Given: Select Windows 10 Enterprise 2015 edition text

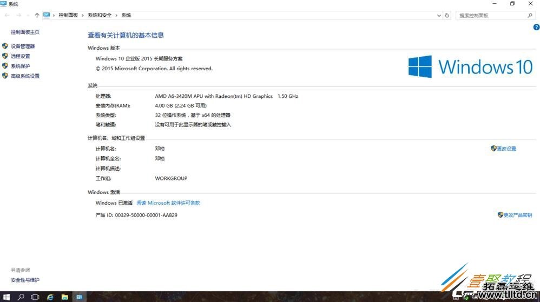Looking at the screenshot, I should pyautogui.click(x=139, y=59).
